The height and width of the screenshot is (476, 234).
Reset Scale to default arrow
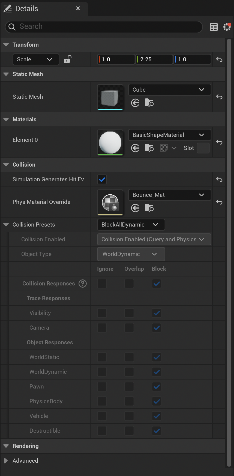pyautogui.click(x=219, y=59)
